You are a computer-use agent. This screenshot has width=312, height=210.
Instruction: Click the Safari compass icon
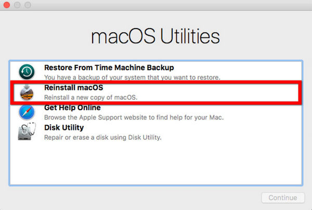coord(27,112)
